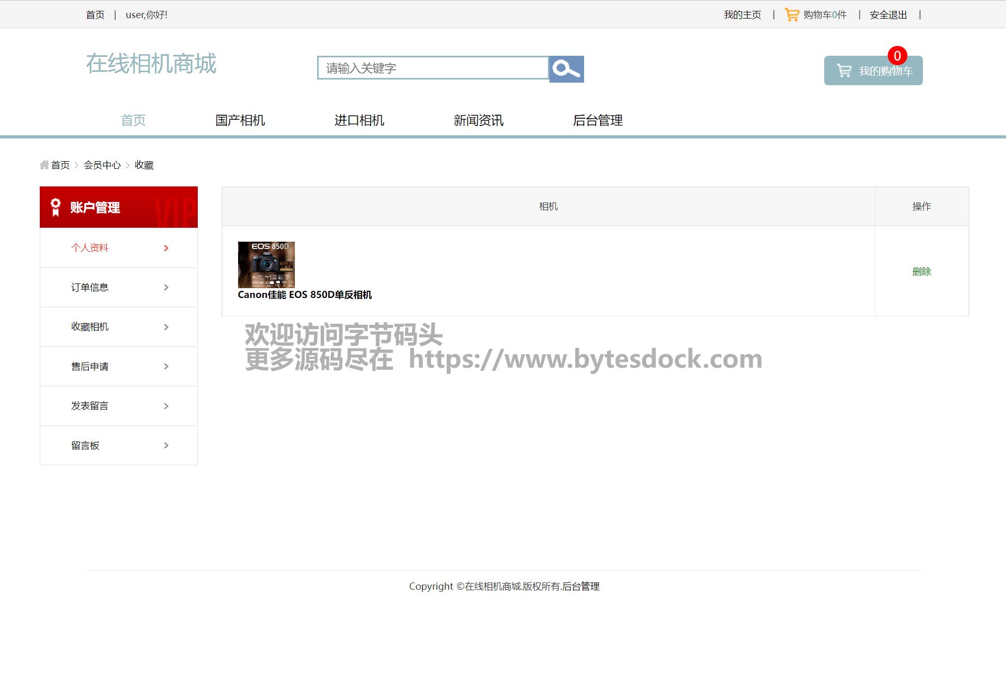
Task: Open 我的主页 in top bar
Action: click(742, 15)
